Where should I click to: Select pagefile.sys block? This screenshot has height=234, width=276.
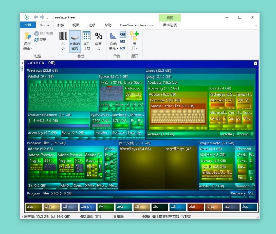[x=181, y=167]
